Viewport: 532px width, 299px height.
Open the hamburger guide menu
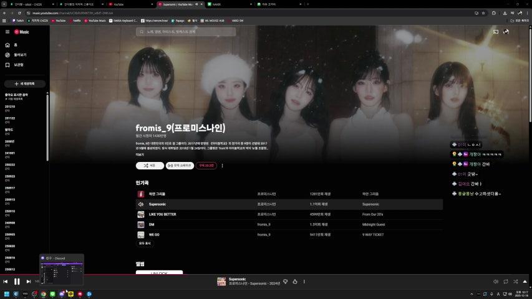tap(7, 32)
